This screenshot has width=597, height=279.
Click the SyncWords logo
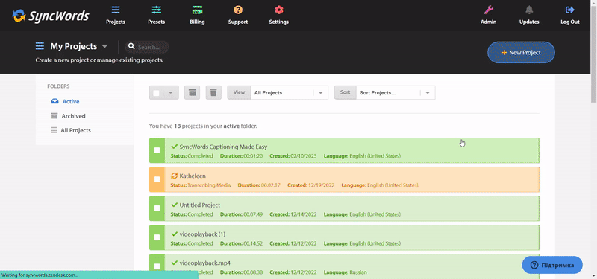tap(51, 16)
